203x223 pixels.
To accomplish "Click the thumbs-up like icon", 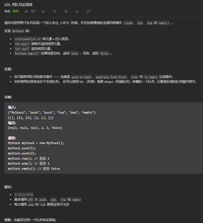I will tap(26, 11).
